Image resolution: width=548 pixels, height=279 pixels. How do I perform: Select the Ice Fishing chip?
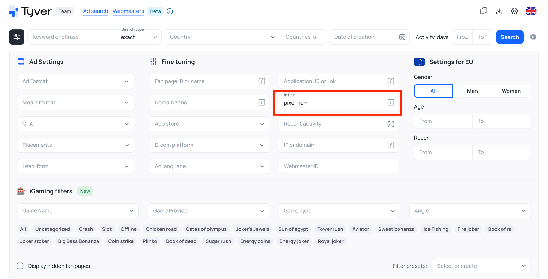(x=436, y=229)
